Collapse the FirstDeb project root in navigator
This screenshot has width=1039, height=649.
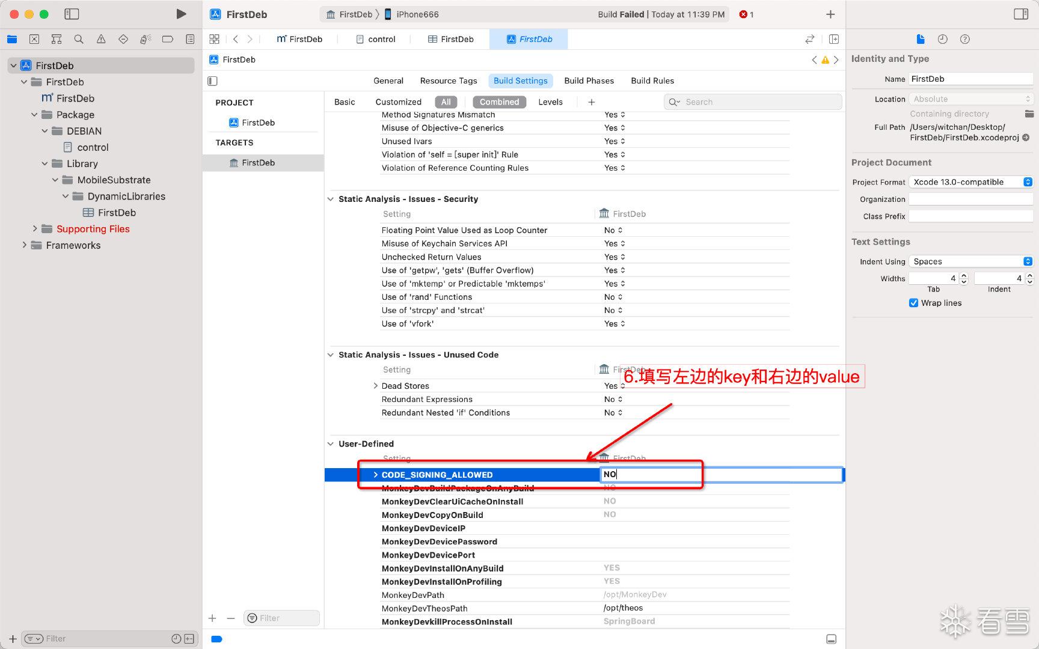click(13, 66)
